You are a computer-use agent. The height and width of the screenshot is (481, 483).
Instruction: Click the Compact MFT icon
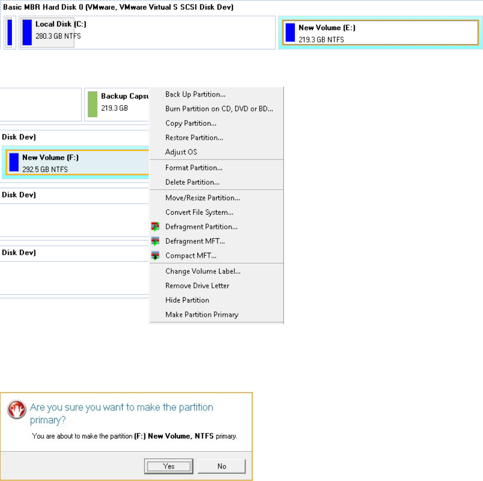pyautogui.click(x=155, y=256)
